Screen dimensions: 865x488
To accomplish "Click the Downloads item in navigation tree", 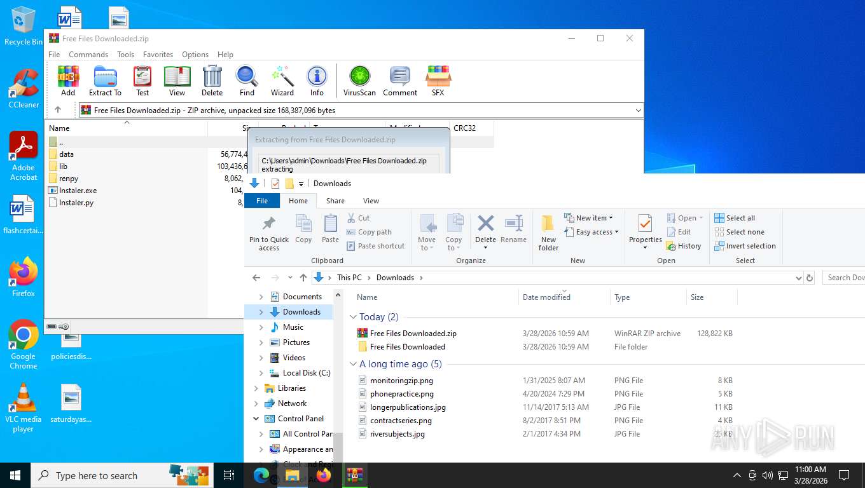I will coord(301,312).
